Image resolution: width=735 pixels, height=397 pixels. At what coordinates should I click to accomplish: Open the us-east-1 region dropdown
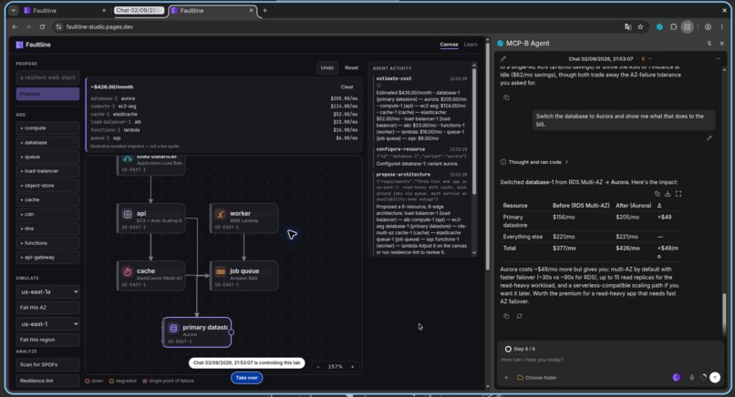(47, 324)
